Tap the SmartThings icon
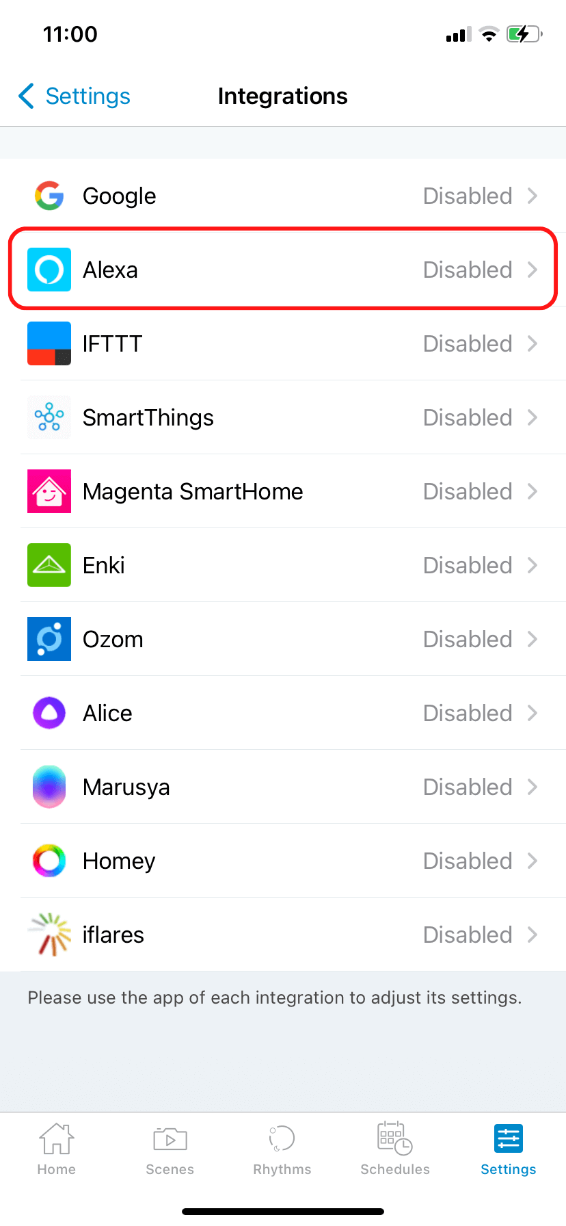This screenshot has height=1226, width=566. click(49, 417)
